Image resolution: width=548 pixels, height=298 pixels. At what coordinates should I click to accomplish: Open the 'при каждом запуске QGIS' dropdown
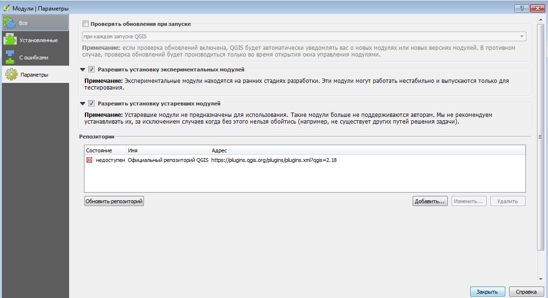tap(304, 36)
